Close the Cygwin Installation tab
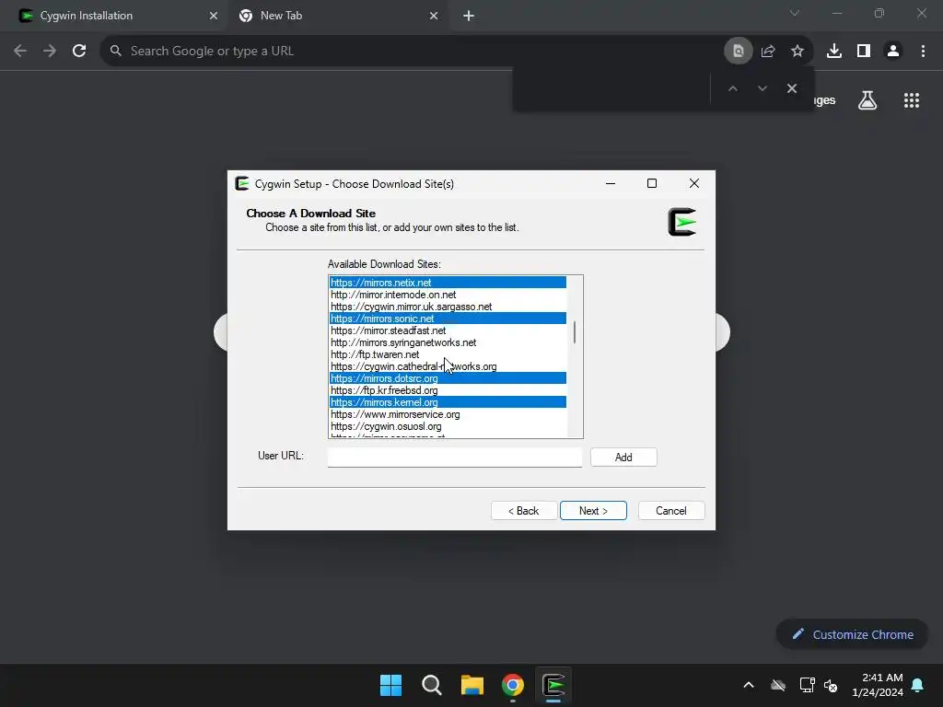Image resolution: width=943 pixels, height=707 pixels. (214, 16)
